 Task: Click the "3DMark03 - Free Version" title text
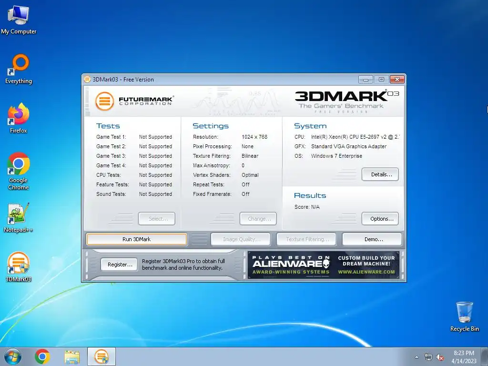point(123,80)
